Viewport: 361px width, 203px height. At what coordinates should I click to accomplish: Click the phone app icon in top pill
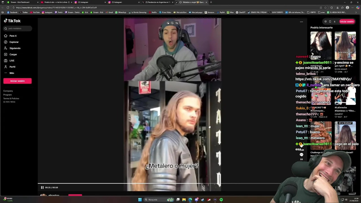pos(330,21)
